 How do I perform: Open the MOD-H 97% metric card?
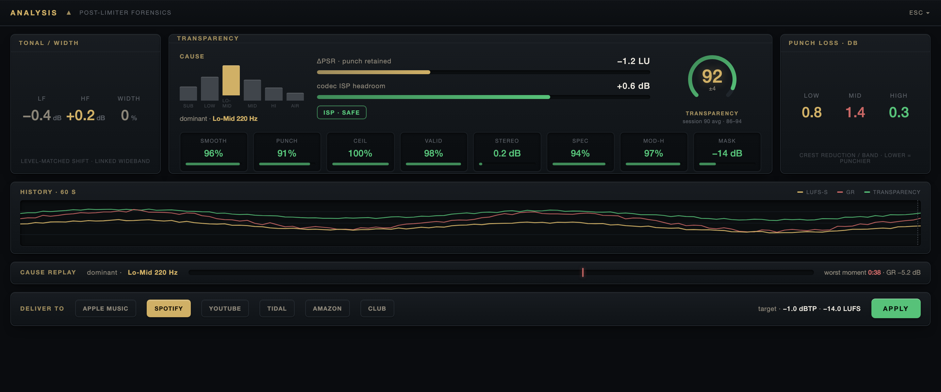[x=653, y=152]
